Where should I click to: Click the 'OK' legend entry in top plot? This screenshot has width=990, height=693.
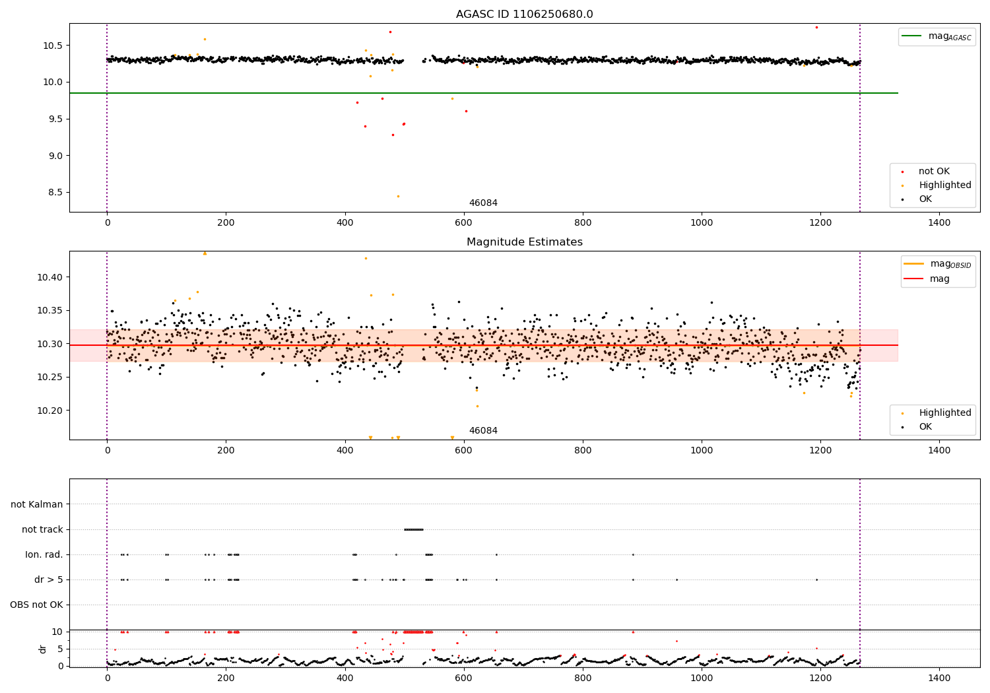tap(917, 199)
